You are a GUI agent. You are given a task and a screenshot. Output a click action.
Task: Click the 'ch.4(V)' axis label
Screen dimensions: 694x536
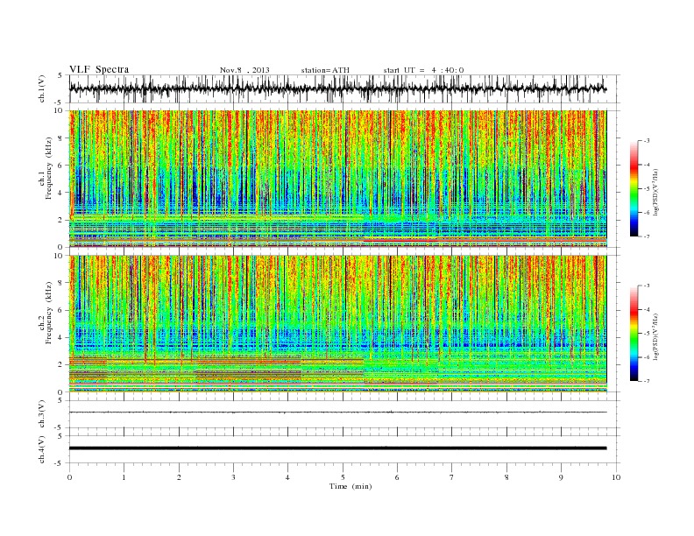42,449
